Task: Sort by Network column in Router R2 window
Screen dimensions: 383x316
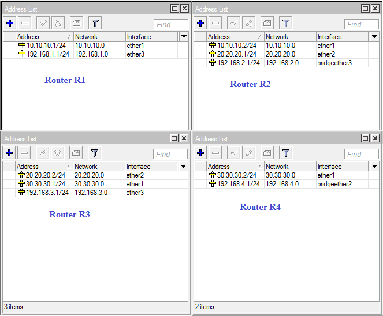Action: [x=290, y=37]
